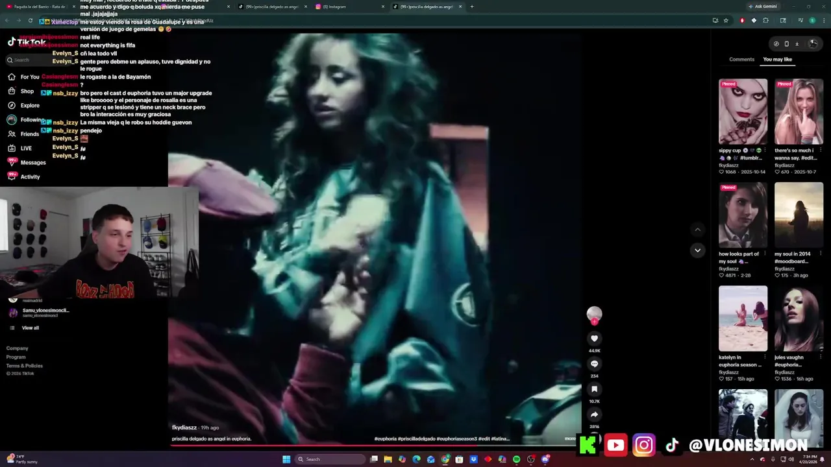Open comments via speech bubble icon
The image size is (831, 467).
tap(594, 364)
